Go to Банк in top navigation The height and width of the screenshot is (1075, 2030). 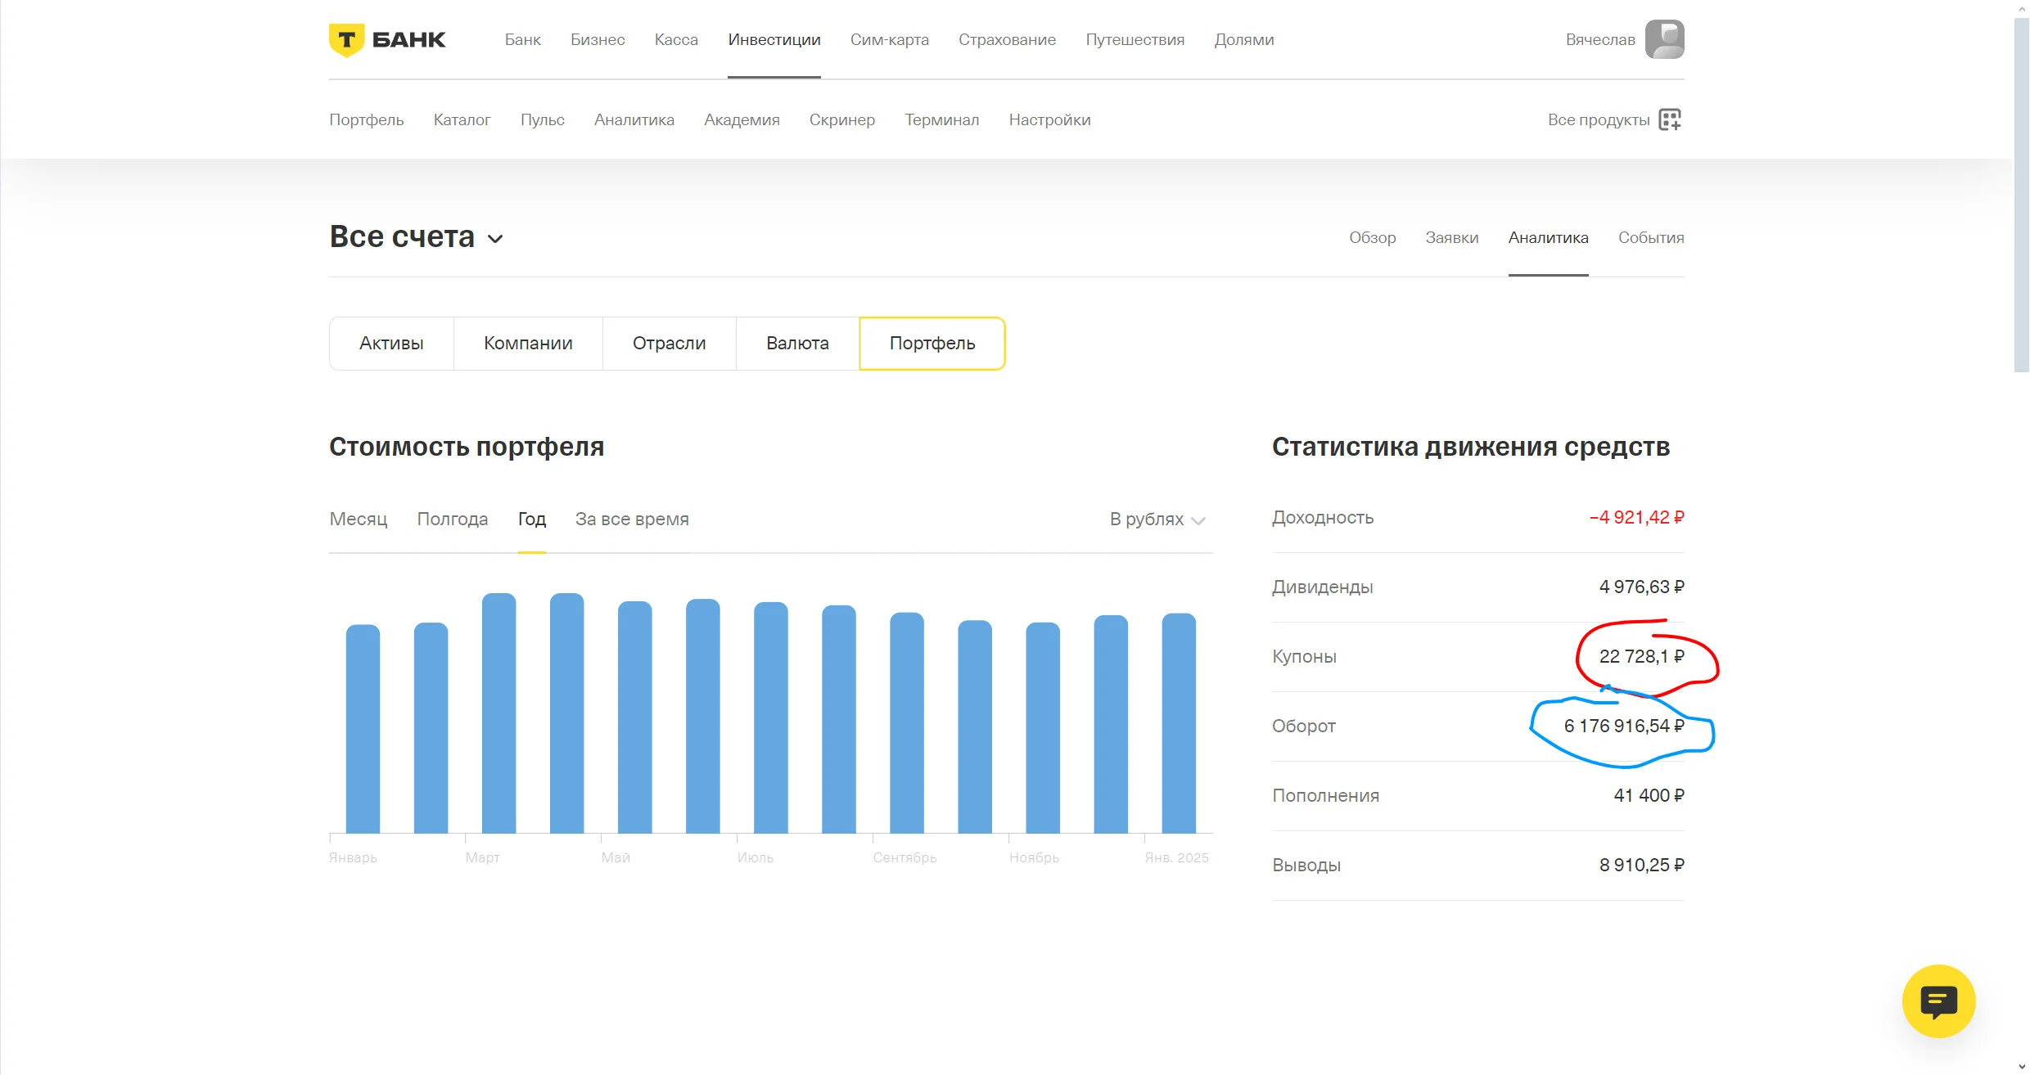[522, 39]
